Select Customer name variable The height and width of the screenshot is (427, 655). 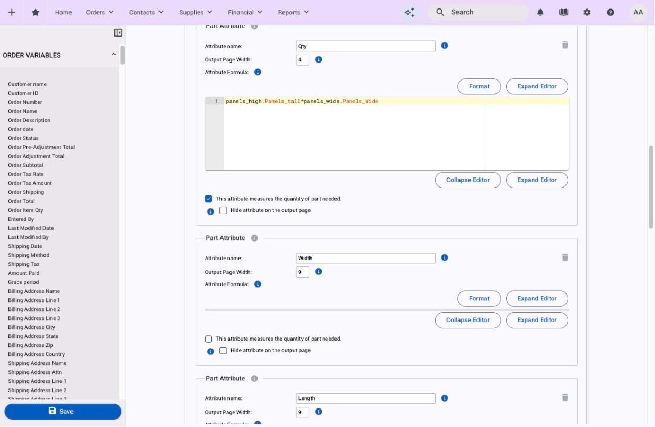[27, 84]
